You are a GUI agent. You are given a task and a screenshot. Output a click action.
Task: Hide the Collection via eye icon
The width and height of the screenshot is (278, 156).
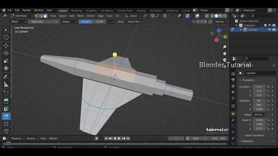tap(270, 25)
